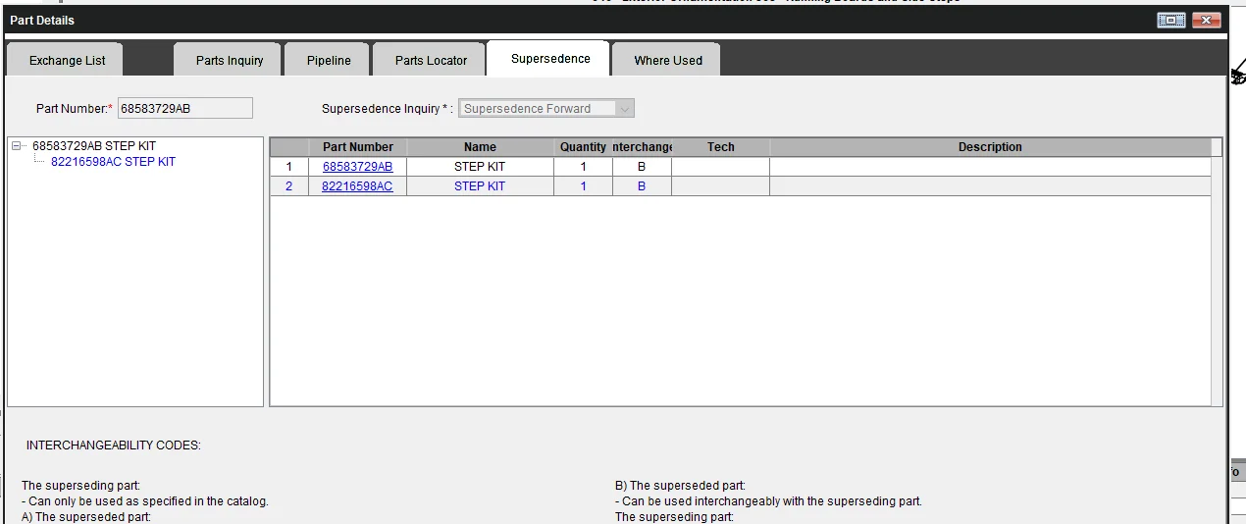Screen dimensions: 1246x524
Task: Click the Part Details title text
Action: pyautogui.click(x=42, y=20)
